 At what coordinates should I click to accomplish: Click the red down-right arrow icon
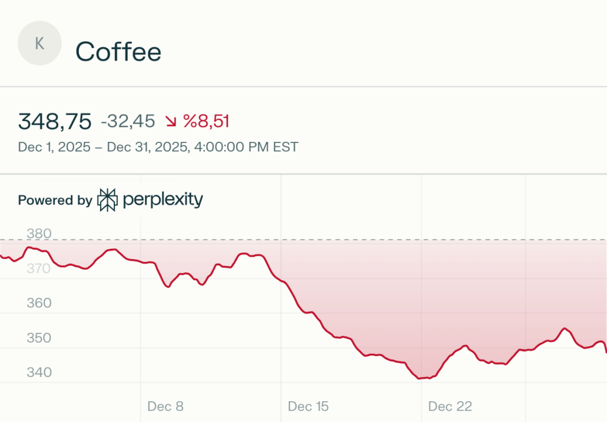click(x=171, y=121)
